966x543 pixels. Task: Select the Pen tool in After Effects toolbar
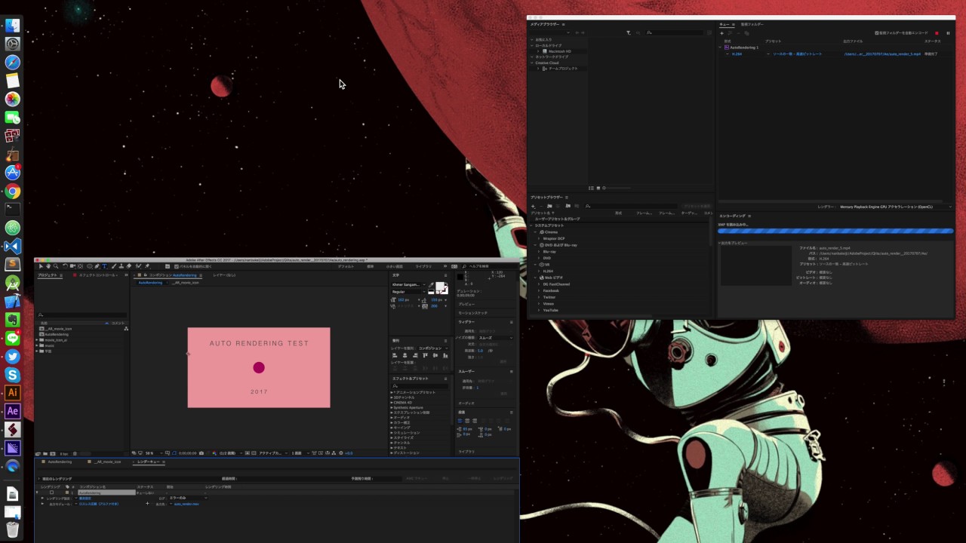click(97, 266)
